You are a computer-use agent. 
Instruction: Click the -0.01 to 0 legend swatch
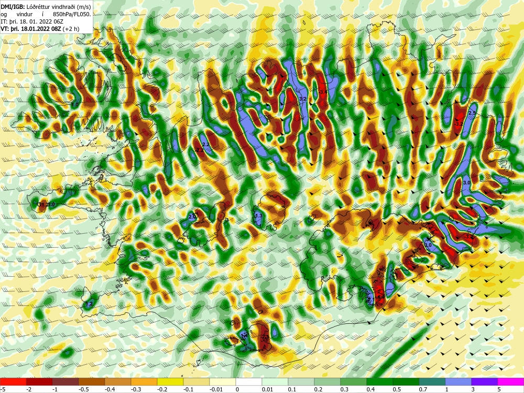[223, 382]
